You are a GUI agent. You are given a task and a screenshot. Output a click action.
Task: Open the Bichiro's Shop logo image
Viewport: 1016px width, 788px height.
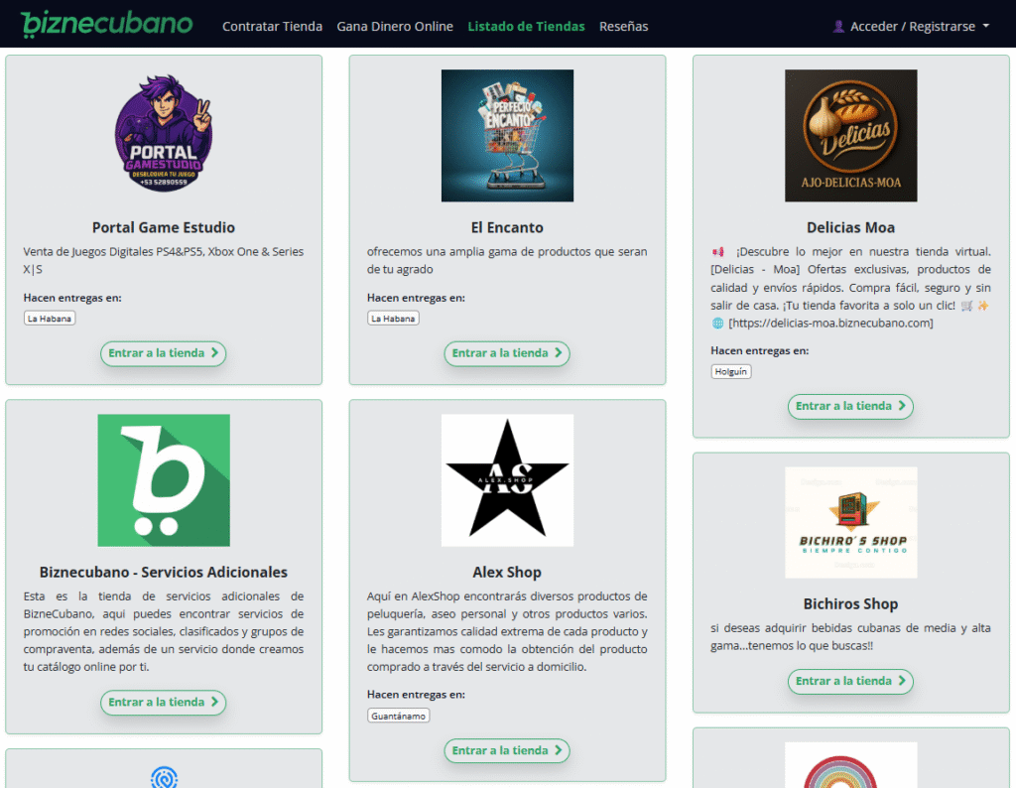850,522
